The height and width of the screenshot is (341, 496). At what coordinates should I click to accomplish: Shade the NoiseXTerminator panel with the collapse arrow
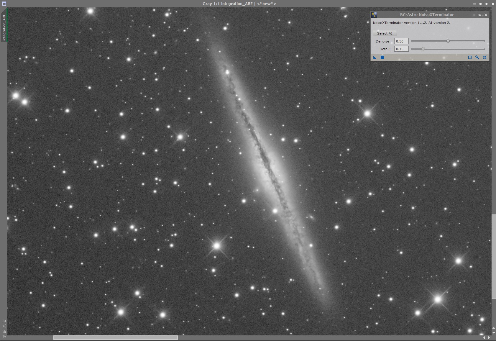click(x=479, y=15)
